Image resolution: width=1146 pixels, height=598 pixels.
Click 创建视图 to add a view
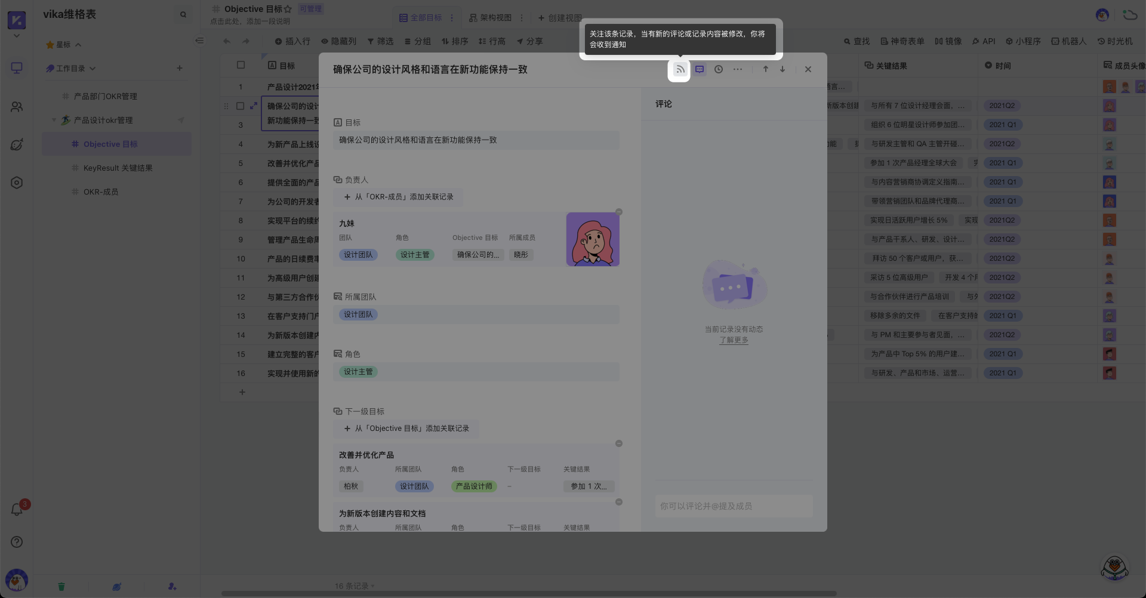pos(560,18)
